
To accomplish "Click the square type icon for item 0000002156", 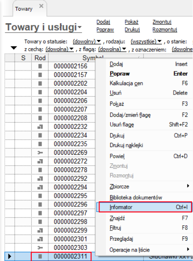I will click(40, 66).
